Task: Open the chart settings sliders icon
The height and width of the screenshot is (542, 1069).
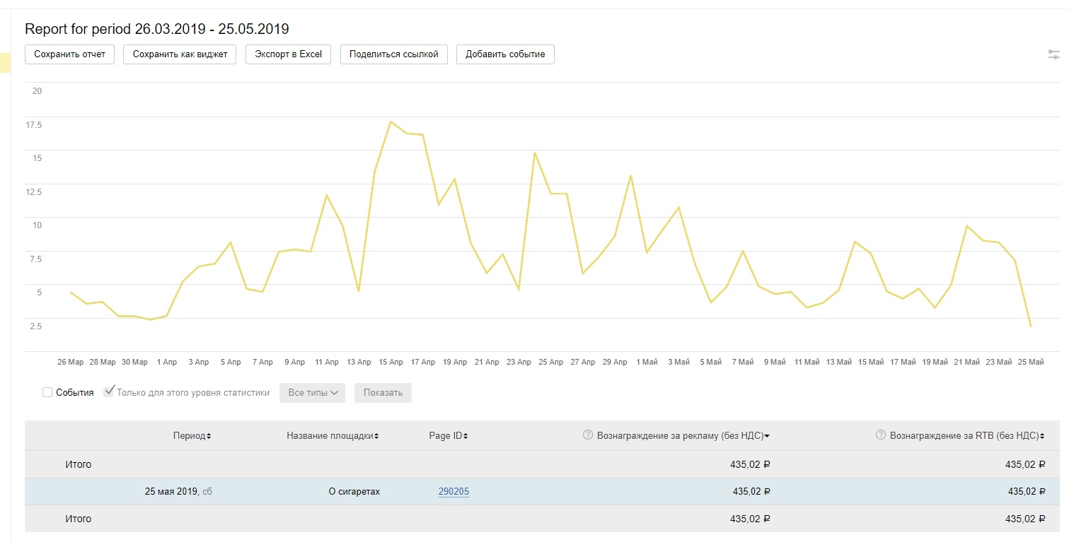Action: [1053, 54]
